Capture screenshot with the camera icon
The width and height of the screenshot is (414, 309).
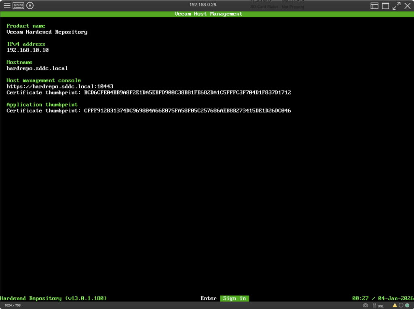pyautogui.click(x=365, y=305)
